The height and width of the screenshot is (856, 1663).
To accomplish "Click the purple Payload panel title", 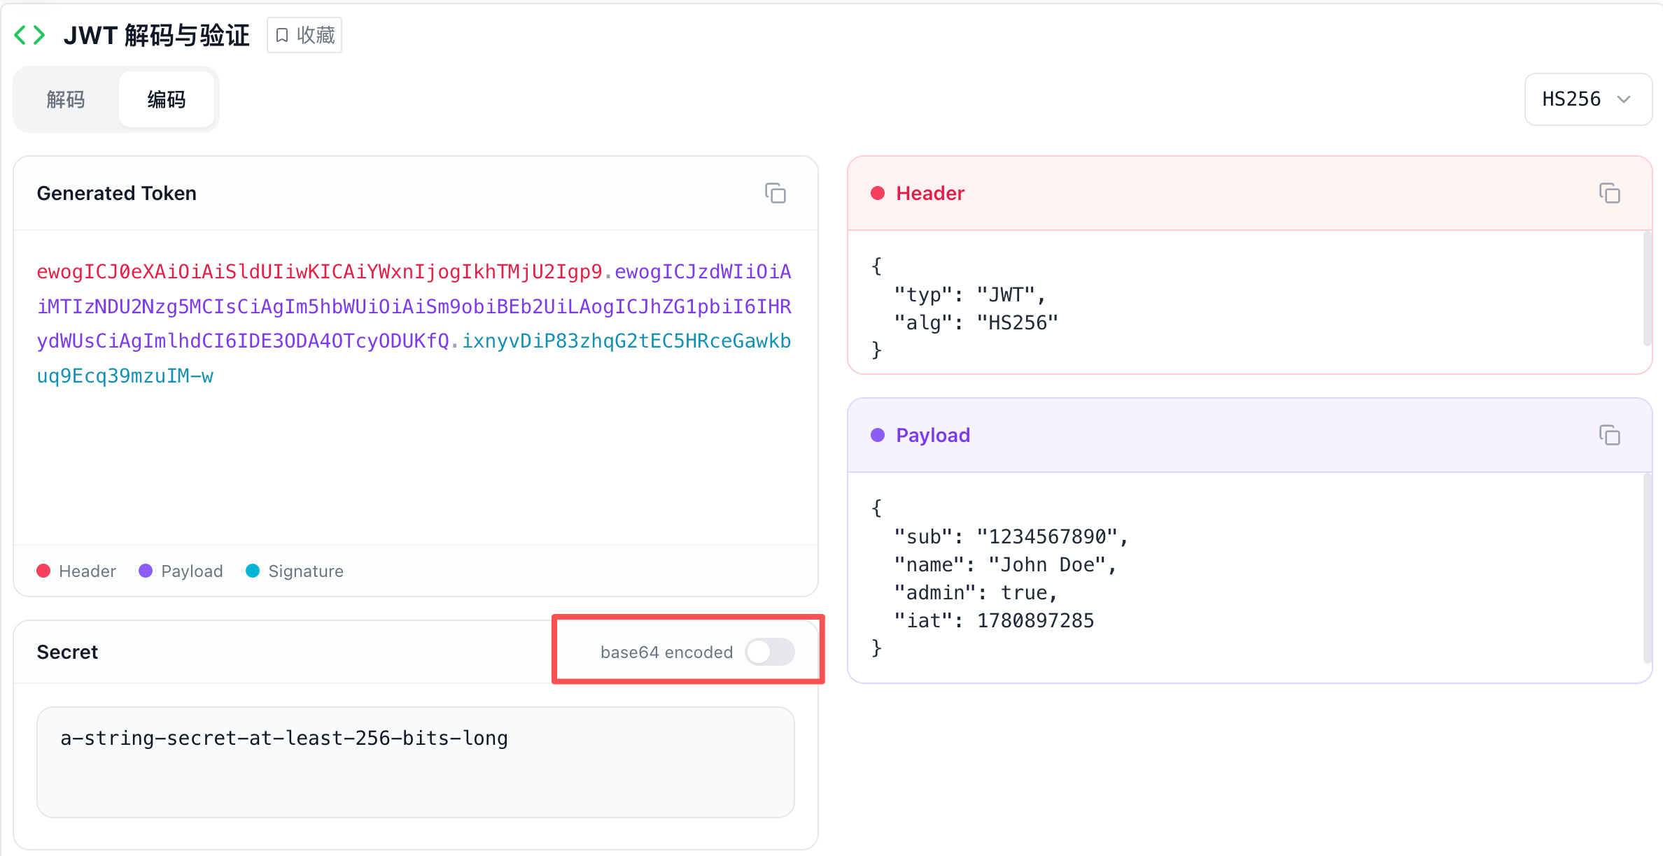I will click(x=933, y=435).
